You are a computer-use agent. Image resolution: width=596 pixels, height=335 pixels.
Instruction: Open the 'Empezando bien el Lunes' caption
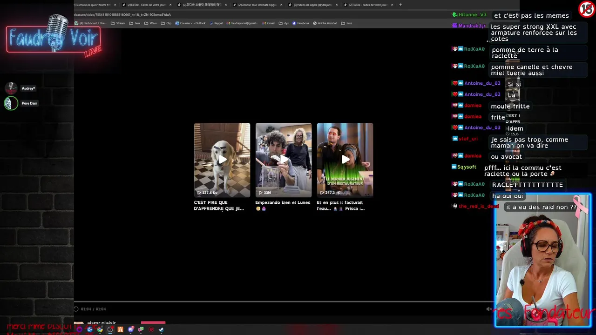point(283,206)
